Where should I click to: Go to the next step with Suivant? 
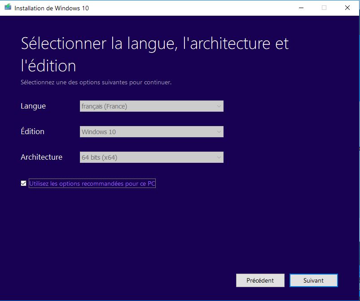(314, 280)
